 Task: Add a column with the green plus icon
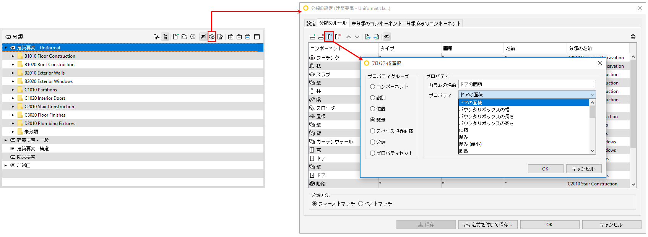(330, 37)
